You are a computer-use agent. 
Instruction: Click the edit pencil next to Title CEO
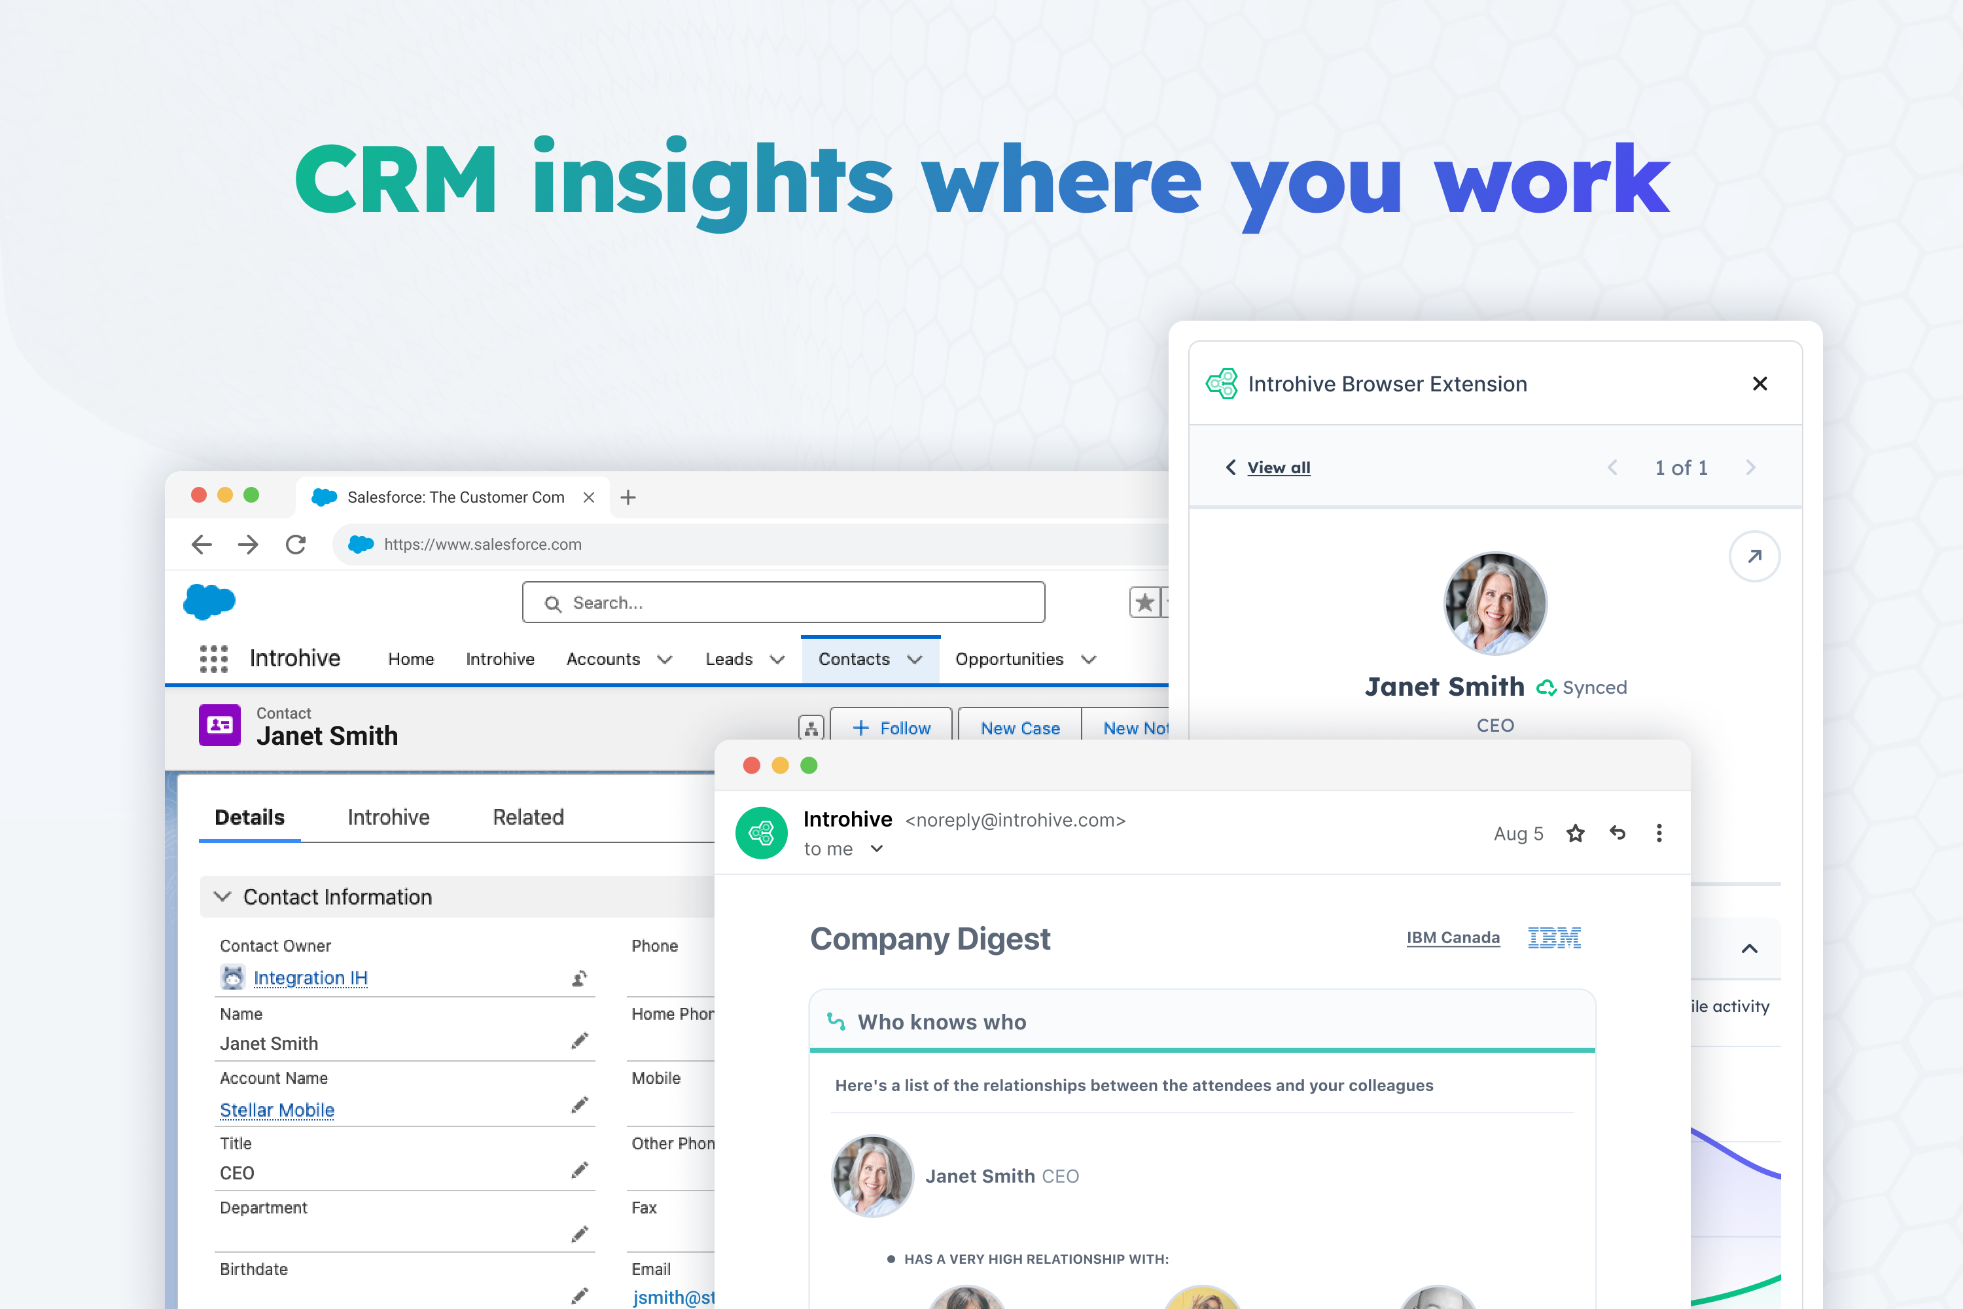(579, 1170)
